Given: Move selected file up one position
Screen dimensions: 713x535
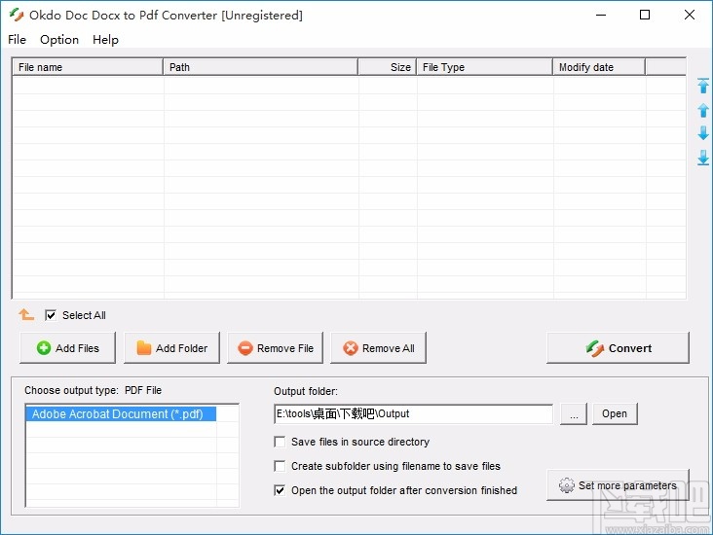Looking at the screenshot, I should point(703,110).
